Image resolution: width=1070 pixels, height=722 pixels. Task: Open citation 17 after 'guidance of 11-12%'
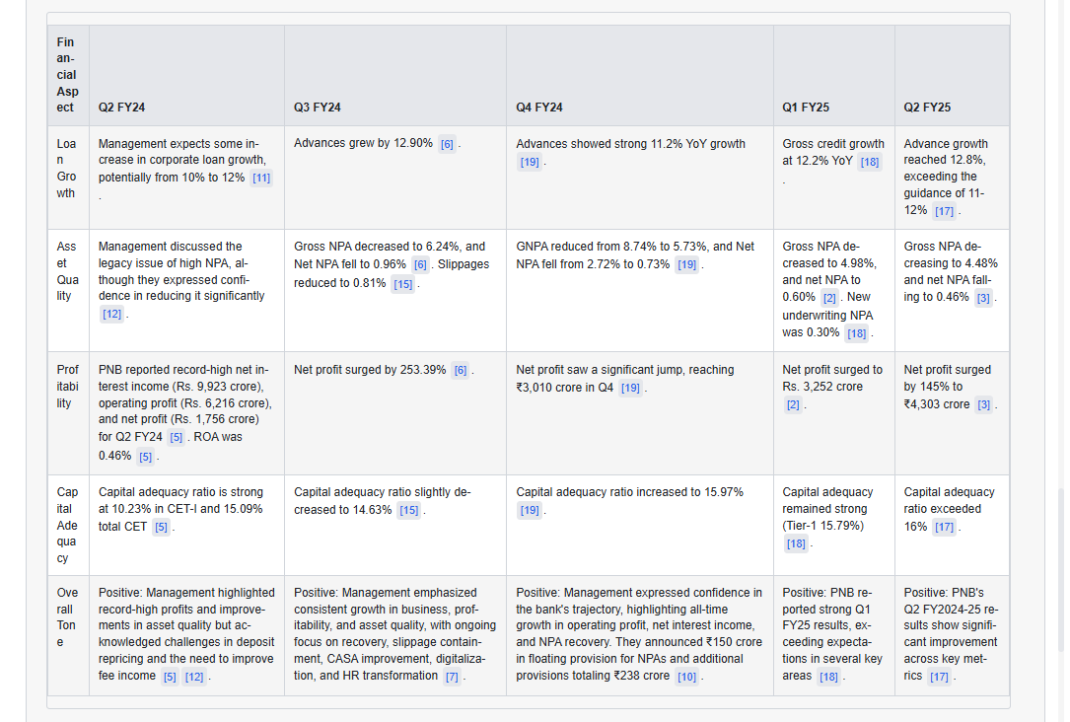click(x=944, y=211)
